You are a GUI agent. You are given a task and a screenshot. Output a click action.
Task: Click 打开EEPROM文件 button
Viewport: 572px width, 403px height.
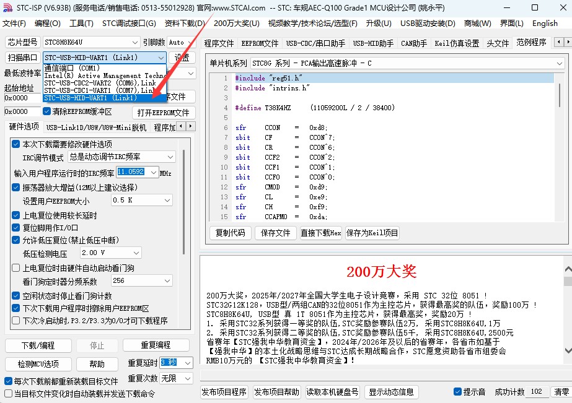pyautogui.click(x=164, y=113)
